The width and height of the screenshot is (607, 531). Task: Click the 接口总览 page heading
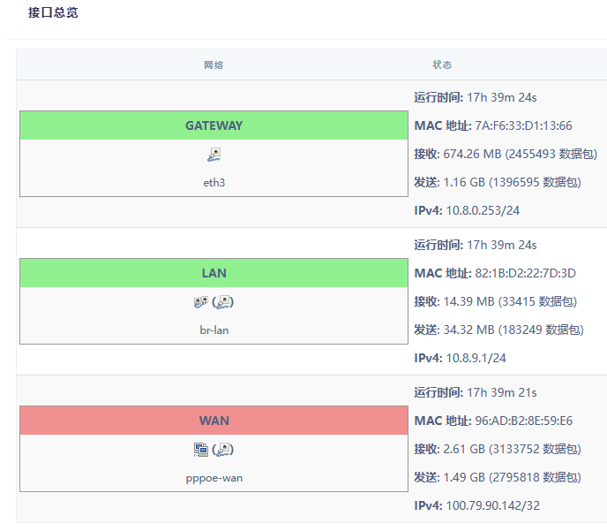point(53,12)
